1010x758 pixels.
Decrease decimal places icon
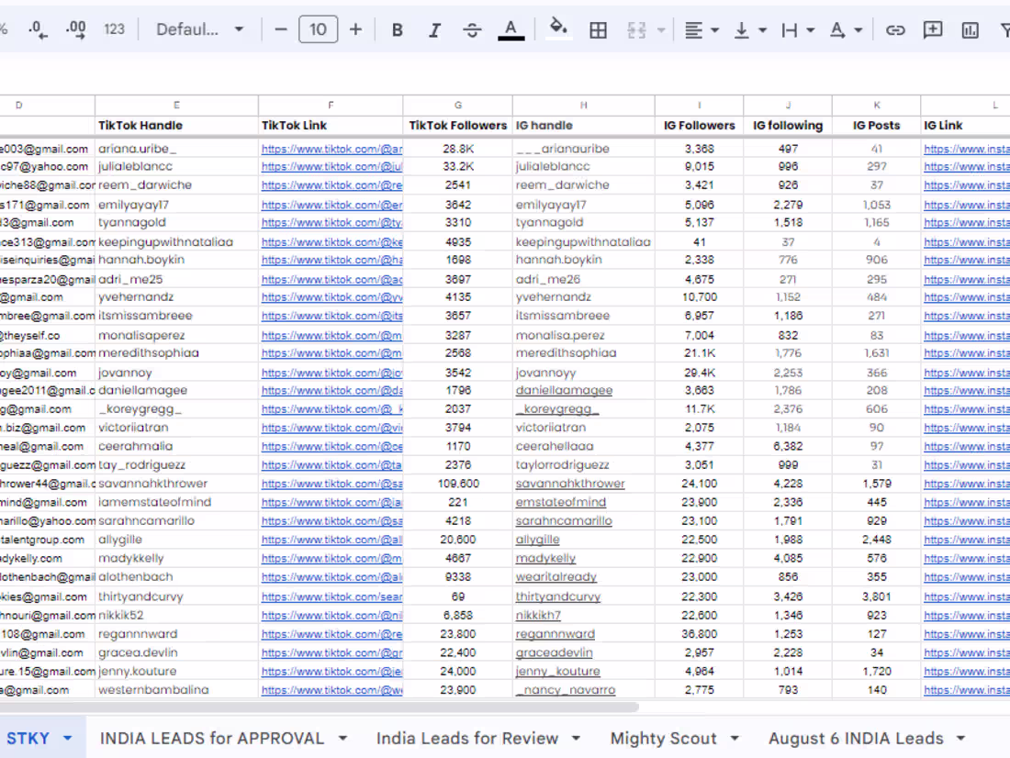click(x=38, y=29)
